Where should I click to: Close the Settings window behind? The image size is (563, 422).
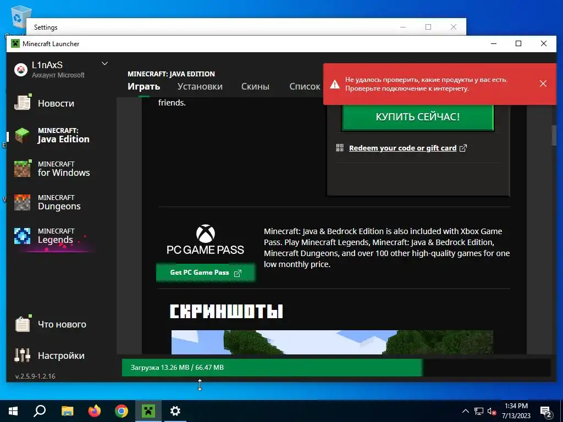coord(454,27)
